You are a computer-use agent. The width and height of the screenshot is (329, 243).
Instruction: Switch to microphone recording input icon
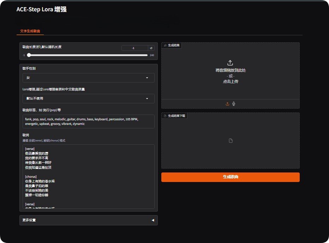[x=234, y=104]
